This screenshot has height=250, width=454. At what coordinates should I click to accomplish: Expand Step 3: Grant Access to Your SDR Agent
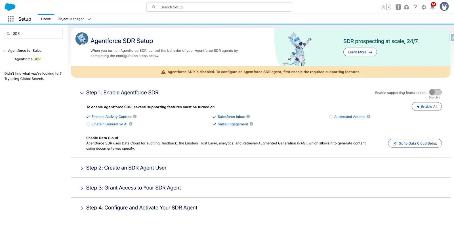(x=82, y=188)
